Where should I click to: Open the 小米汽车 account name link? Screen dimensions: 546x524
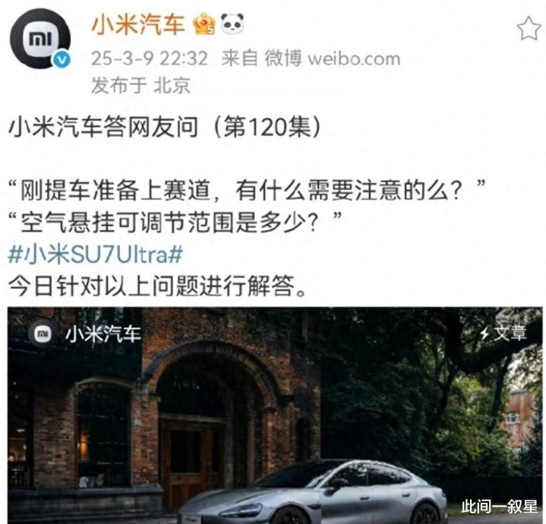138,24
